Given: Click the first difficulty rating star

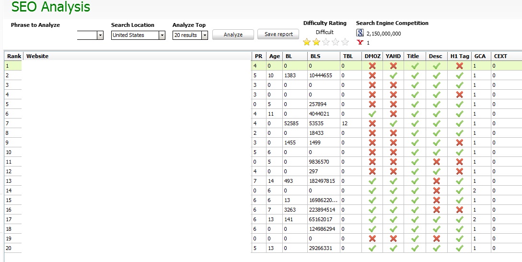Looking at the screenshot, I should [x=307, y=42].
